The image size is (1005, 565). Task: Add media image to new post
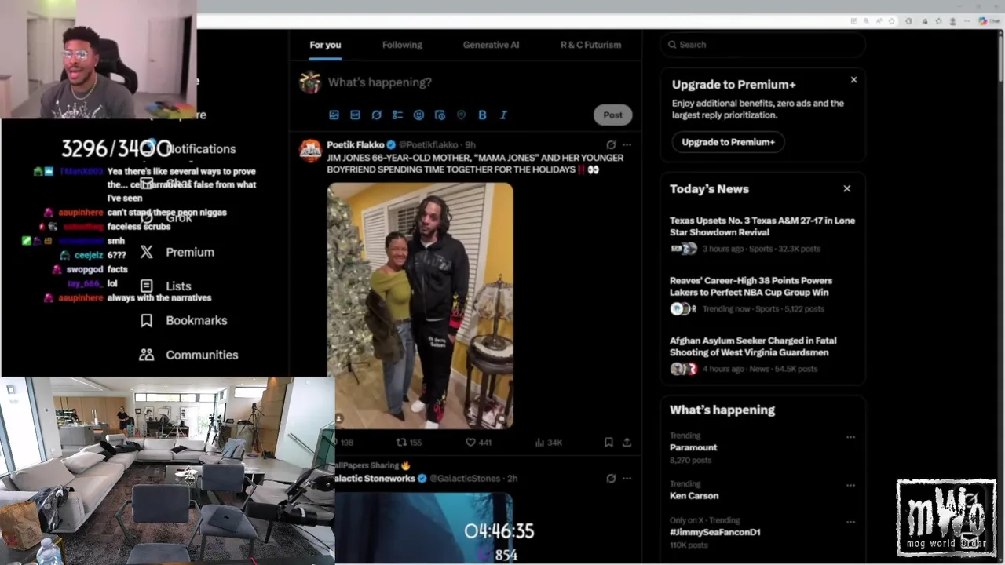point(334,115)
